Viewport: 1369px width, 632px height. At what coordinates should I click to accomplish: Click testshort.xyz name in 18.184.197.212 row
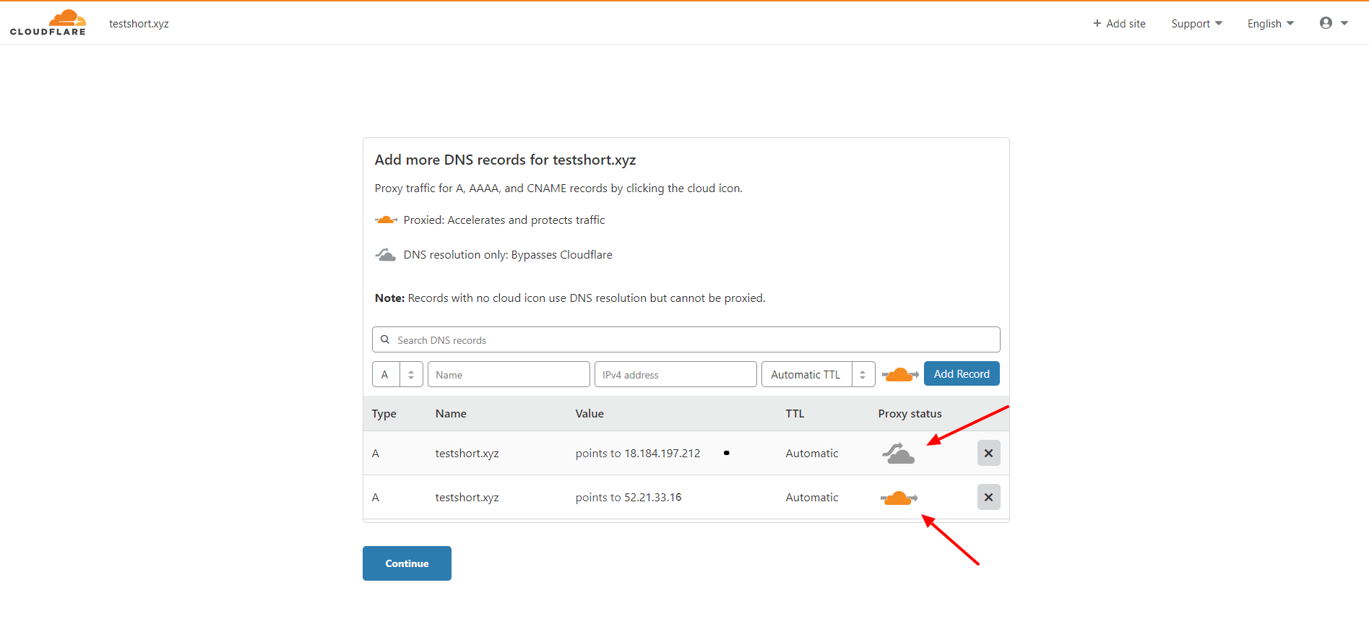(x=467, y=454)
